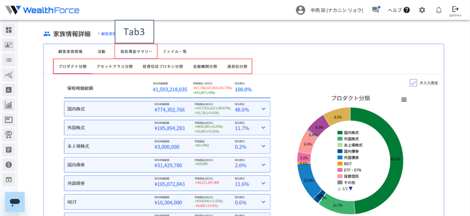Go to previous legend page arrow
Screen dimensions: 470x216
339,189
